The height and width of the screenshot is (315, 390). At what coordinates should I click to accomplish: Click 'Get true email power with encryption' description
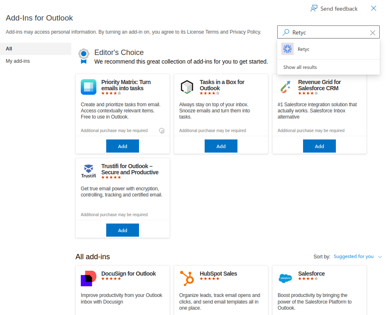click(122, 192)
